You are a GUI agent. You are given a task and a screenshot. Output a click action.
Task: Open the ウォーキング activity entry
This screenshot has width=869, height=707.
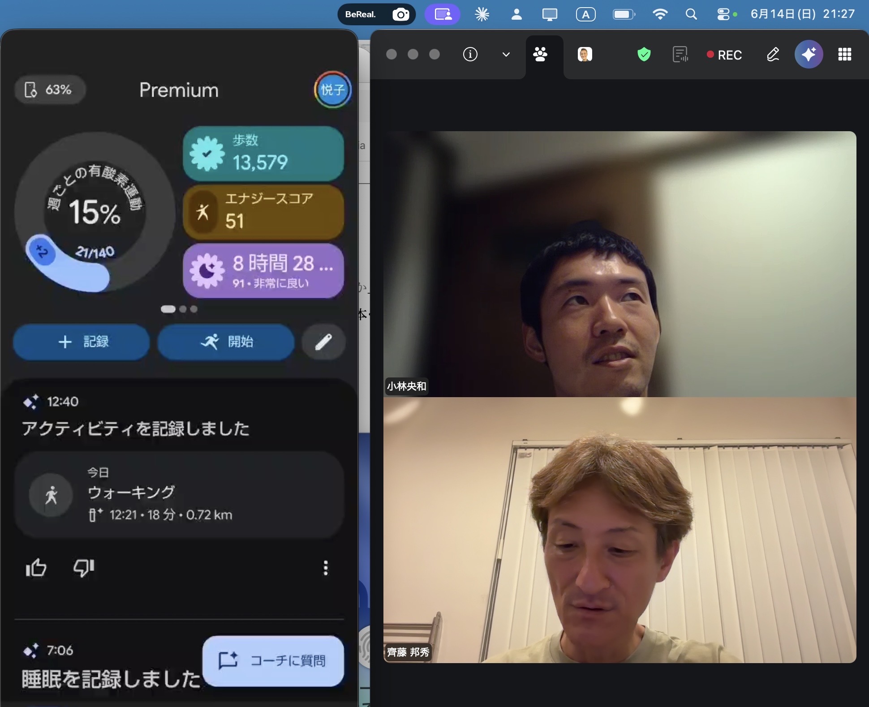(x=179, y=495)
